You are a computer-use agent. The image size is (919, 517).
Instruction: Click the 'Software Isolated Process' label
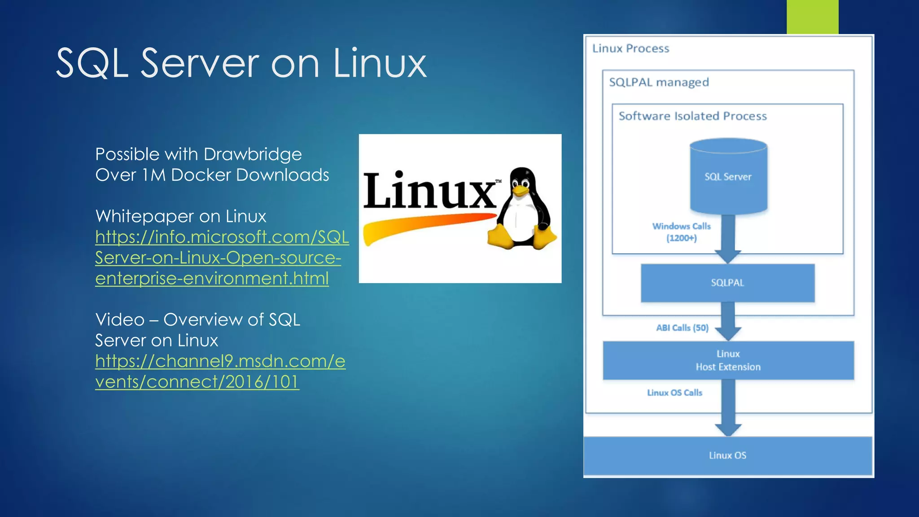point(692,116)
